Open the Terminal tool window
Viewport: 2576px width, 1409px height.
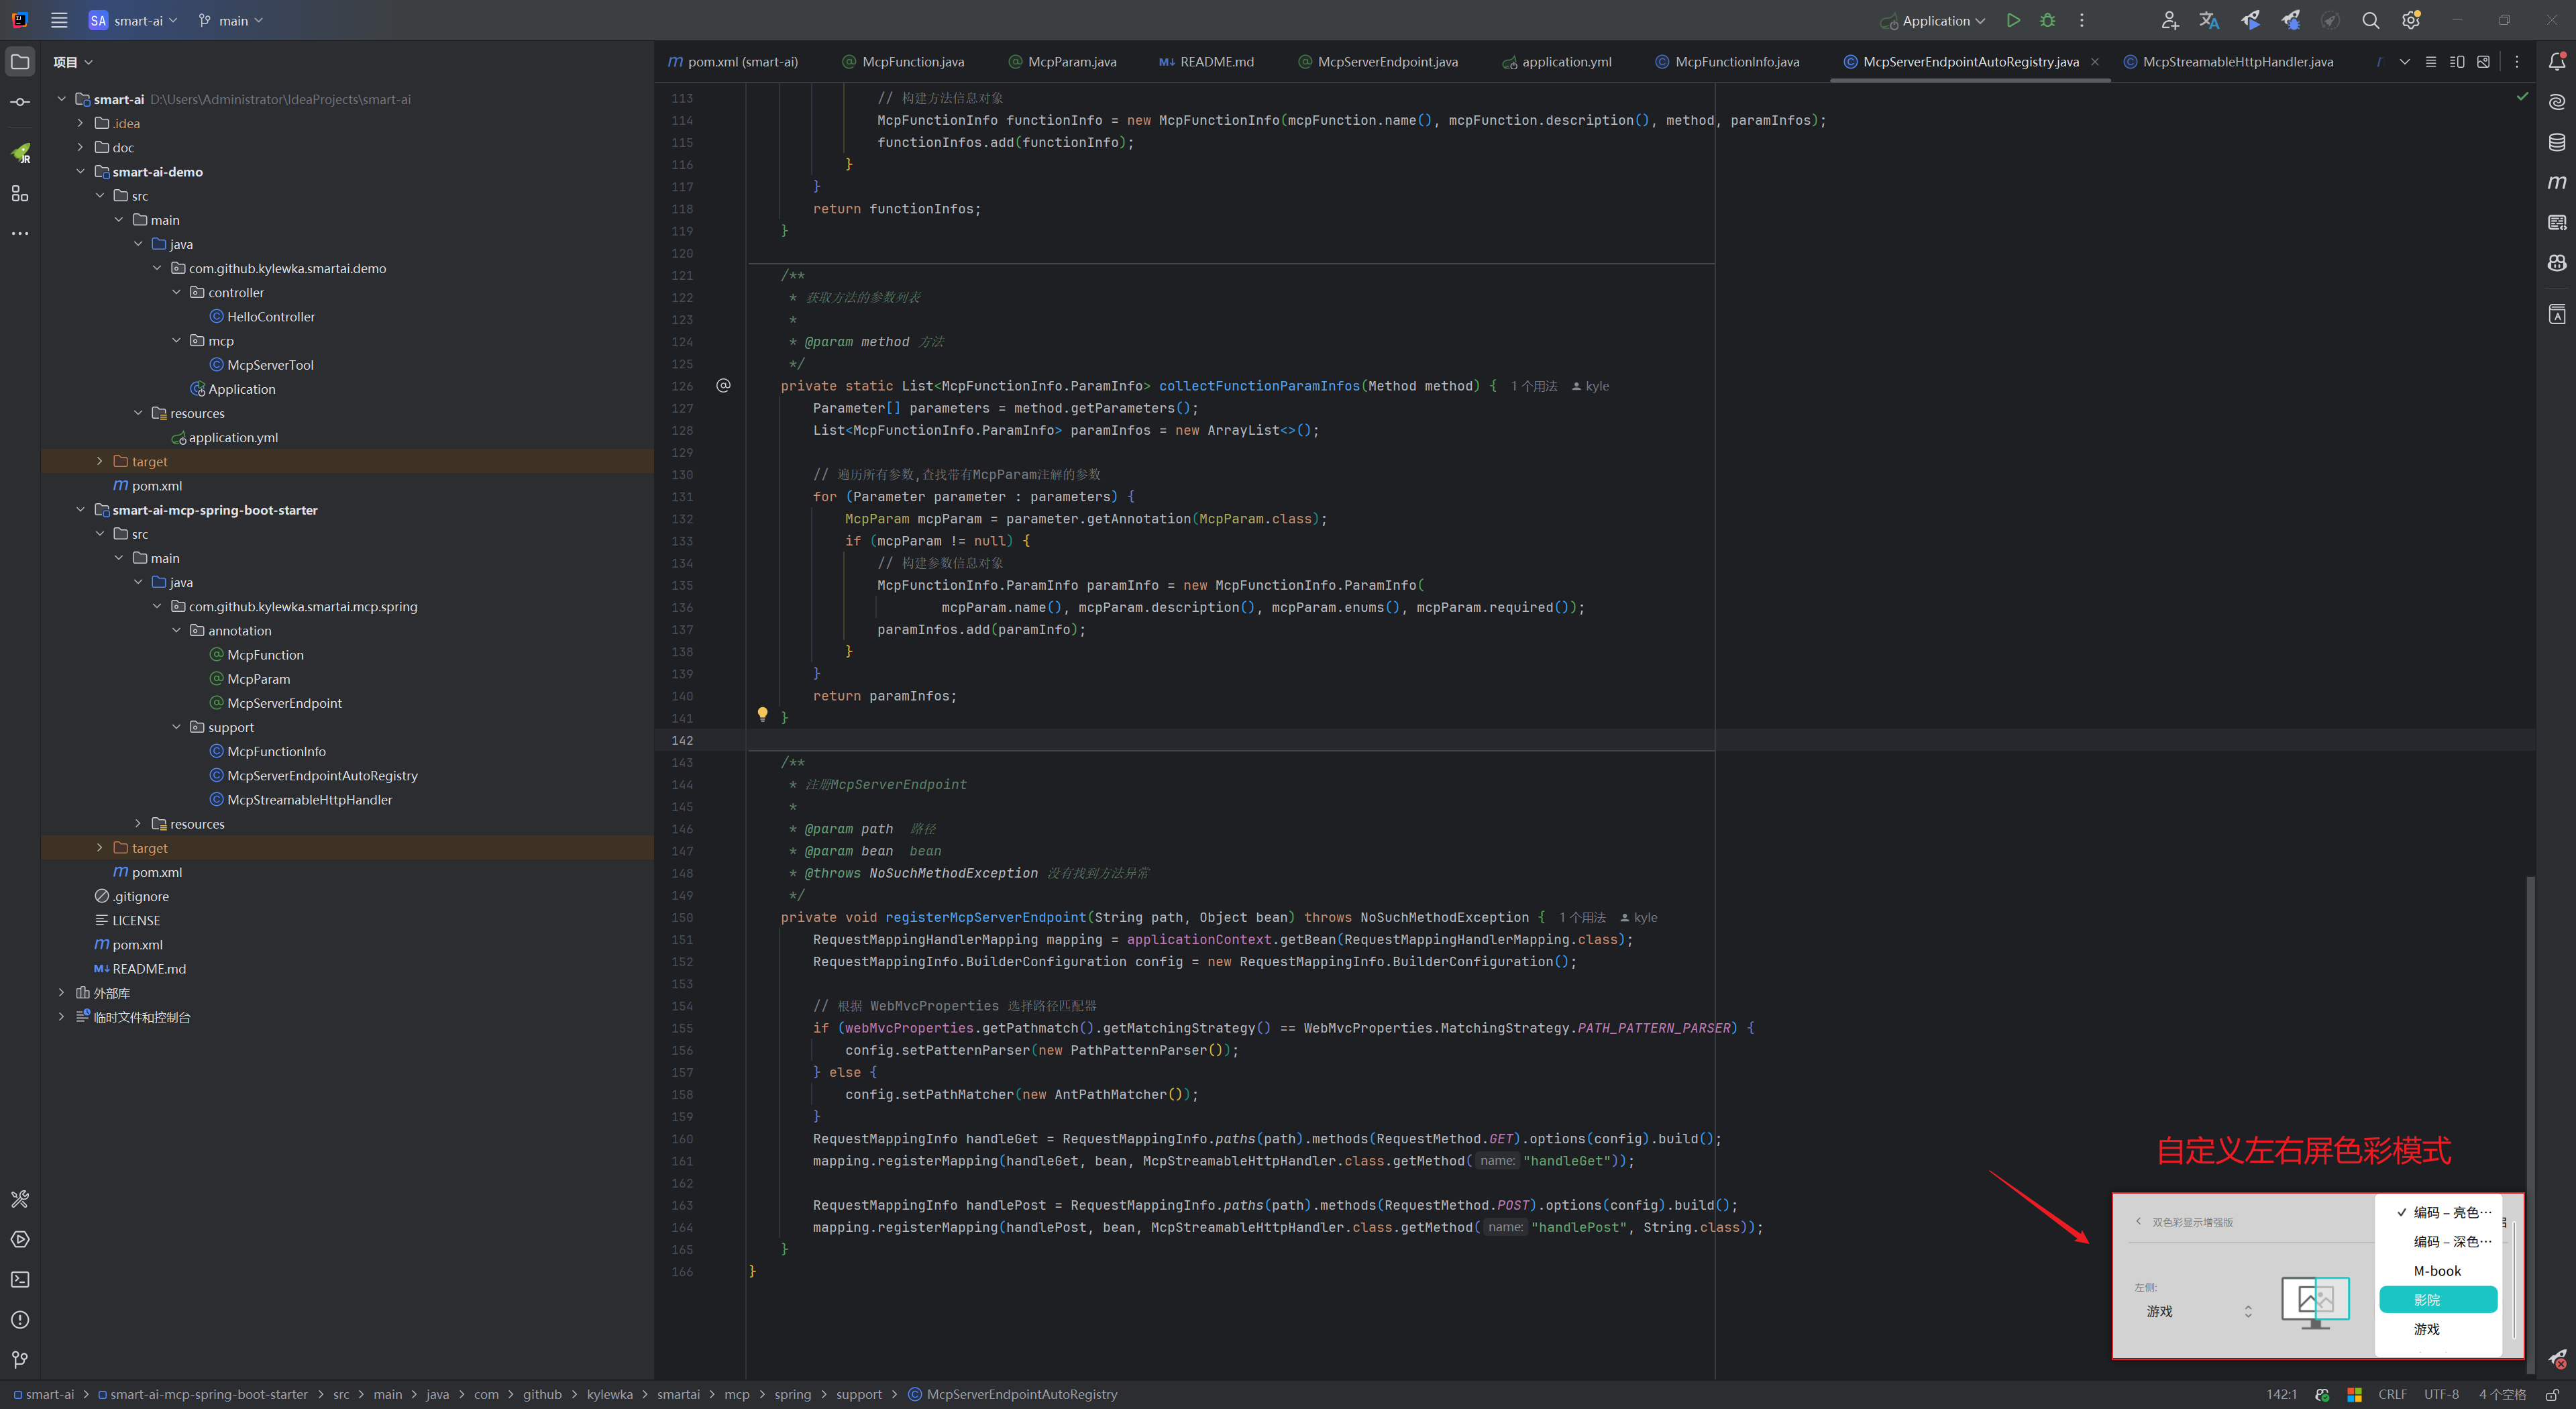(x=20, y=1279)
